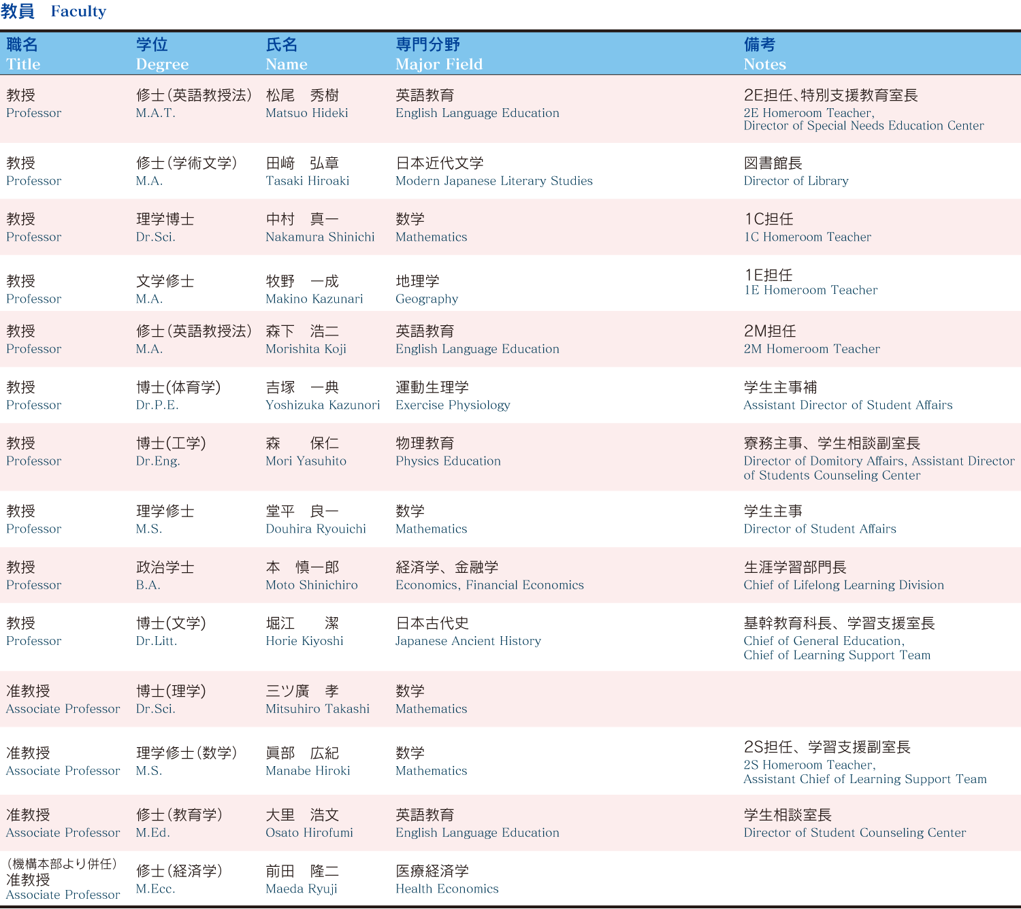
Task: Click 'Chief of Lifelong Learning Division' note
Action: click(844, 585)
